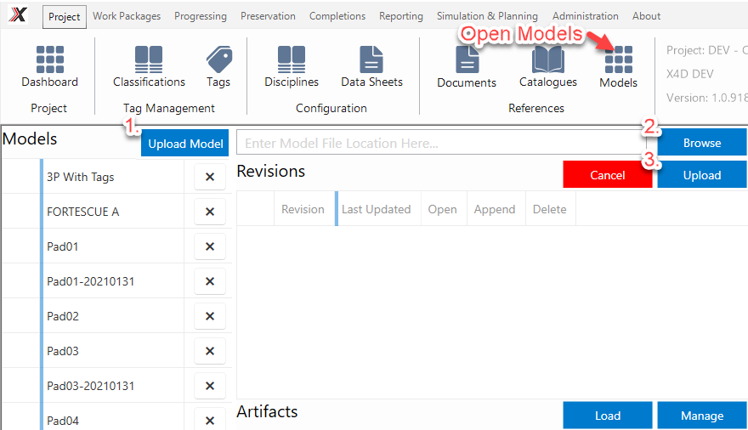Click the Upload Model button
The width and height of the screenshot is (748, 430).
(185, 144)
